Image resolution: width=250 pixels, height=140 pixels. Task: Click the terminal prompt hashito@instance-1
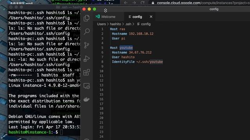30,132
